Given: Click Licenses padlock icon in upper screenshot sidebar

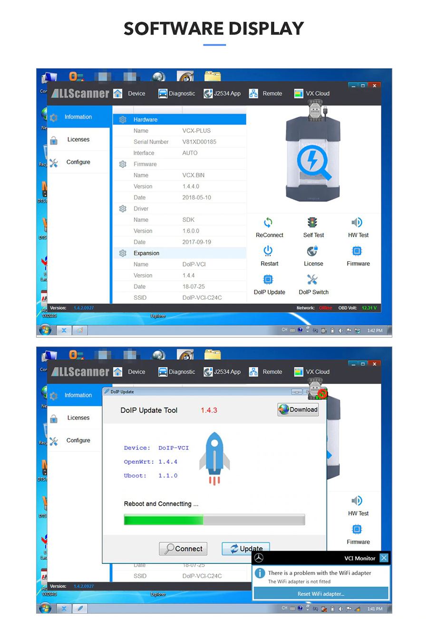Looking at the screenshot, I should tap(54, 140).
